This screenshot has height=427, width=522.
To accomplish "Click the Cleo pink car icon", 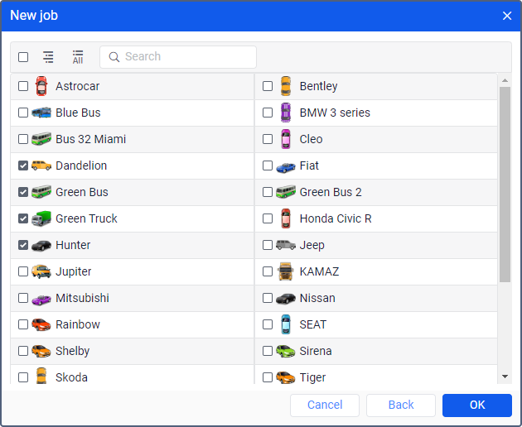I will tap(286, 139).
